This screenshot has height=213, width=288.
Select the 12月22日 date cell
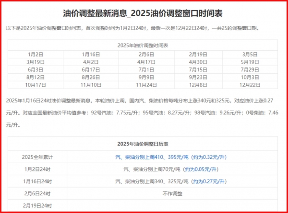coord(252,85)
